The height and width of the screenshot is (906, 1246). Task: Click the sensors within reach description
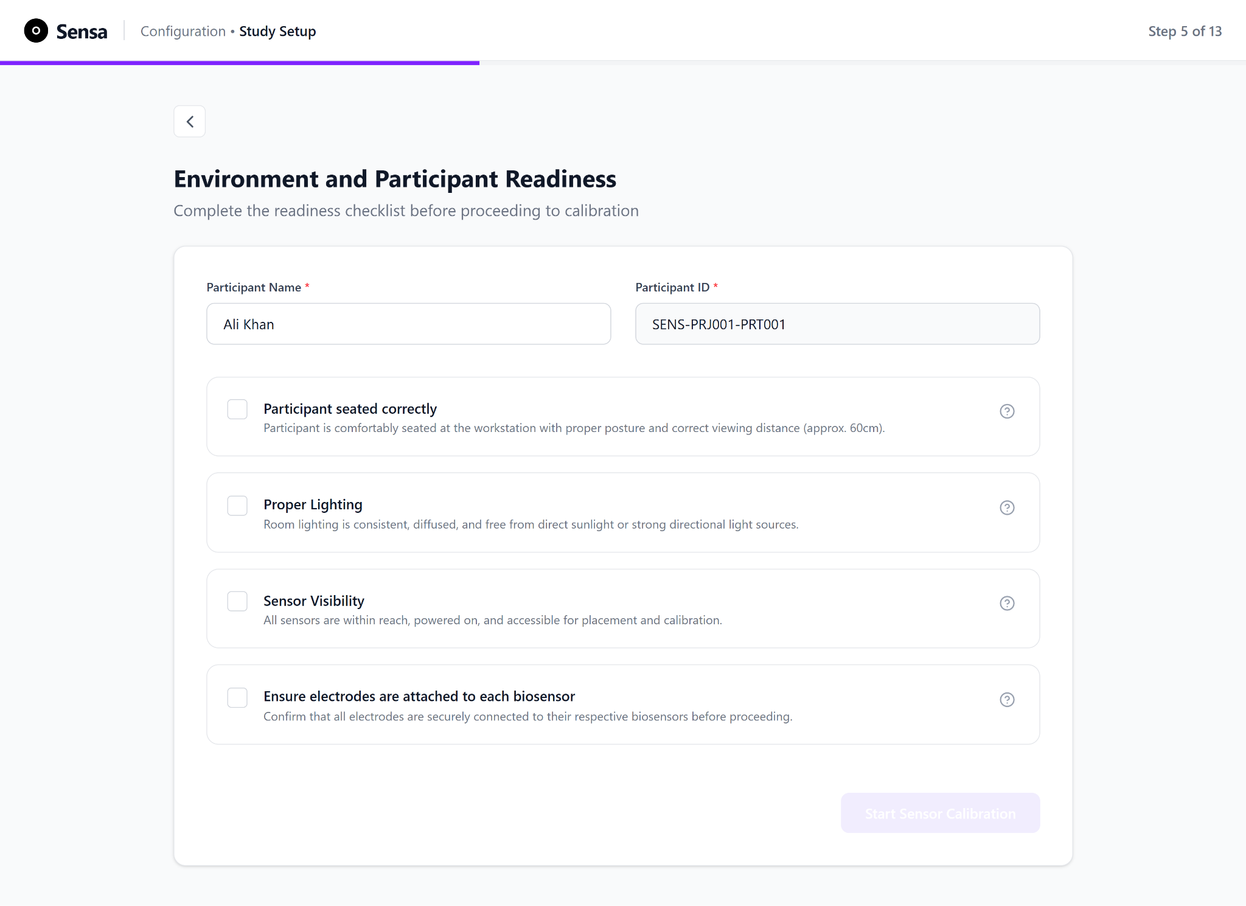[x=492, y=620]
